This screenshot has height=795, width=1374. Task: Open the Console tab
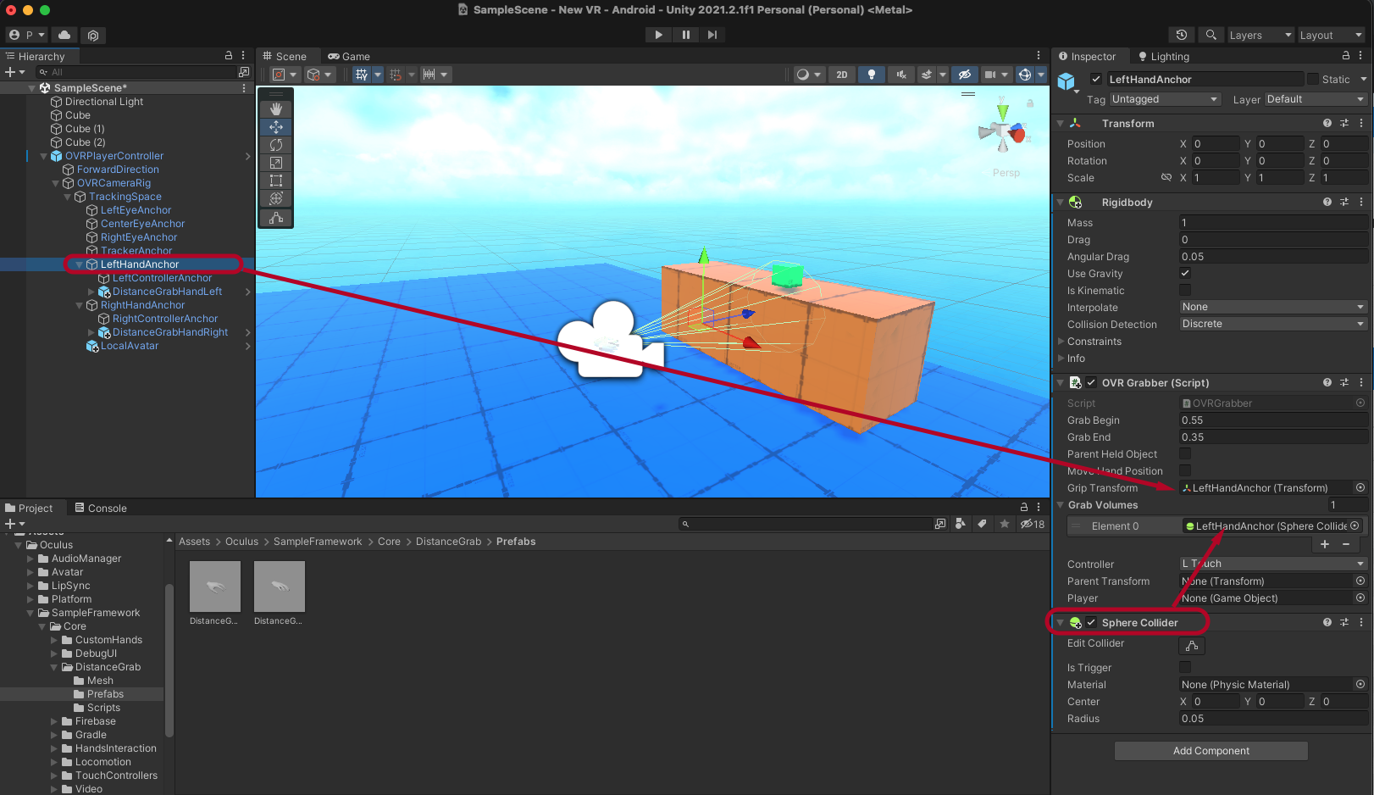click(101, 509)
